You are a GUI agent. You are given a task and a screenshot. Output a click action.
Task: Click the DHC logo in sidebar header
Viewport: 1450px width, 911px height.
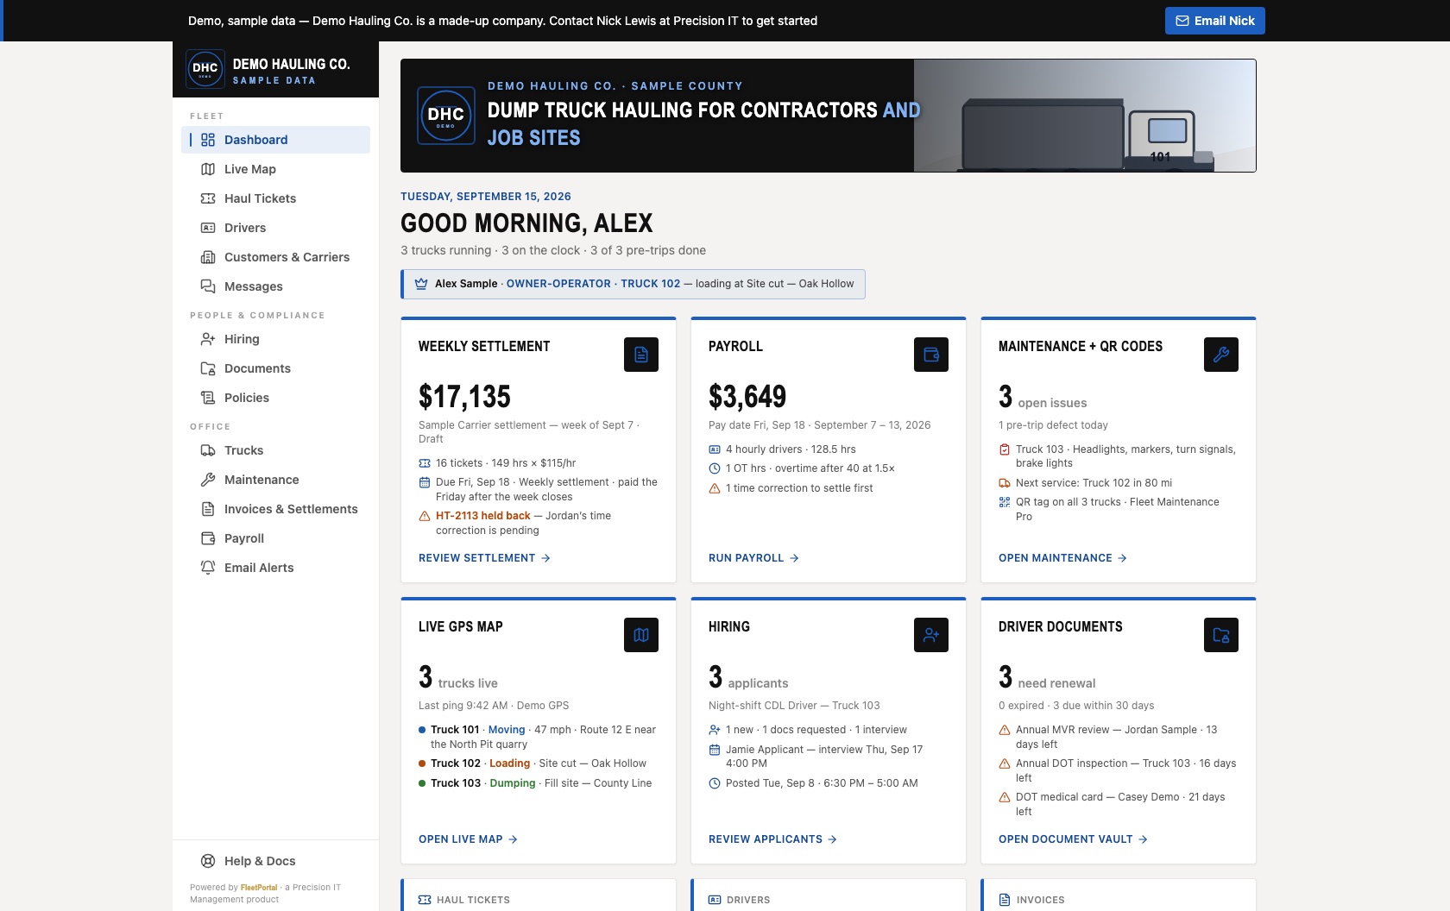point(205,68)
